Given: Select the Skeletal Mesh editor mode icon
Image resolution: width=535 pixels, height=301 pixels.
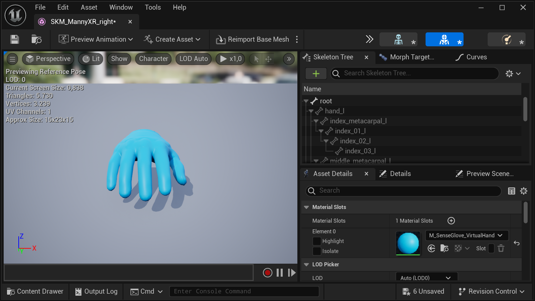Looking at the screenshot, I should [x=444, y=39].
